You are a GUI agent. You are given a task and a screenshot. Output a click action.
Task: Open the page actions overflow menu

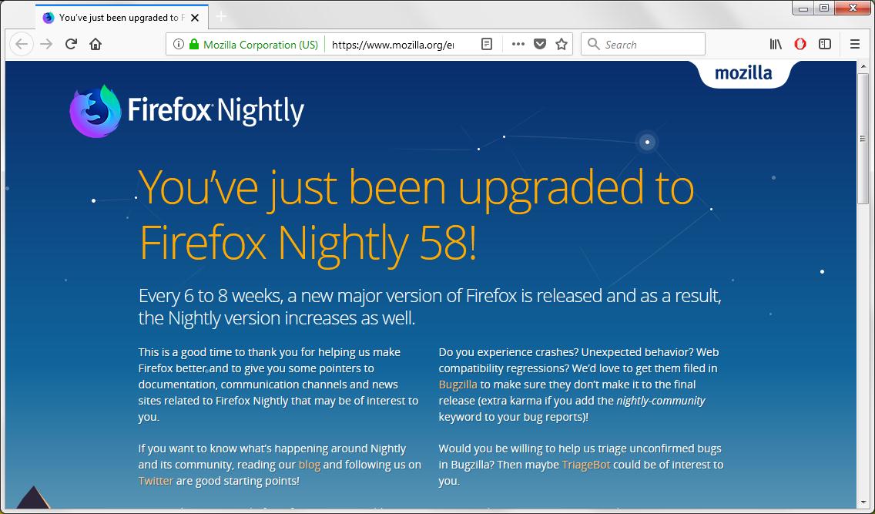(518, 44)
